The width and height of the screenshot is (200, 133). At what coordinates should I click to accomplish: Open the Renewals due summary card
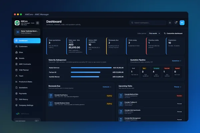pyautogui.click(x=115, y=46)
